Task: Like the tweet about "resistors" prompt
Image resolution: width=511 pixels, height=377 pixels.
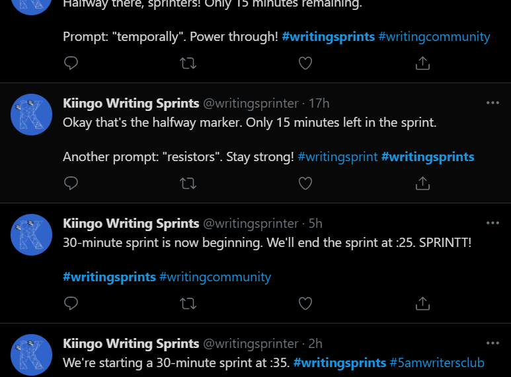Action: (x=305, y=184)
